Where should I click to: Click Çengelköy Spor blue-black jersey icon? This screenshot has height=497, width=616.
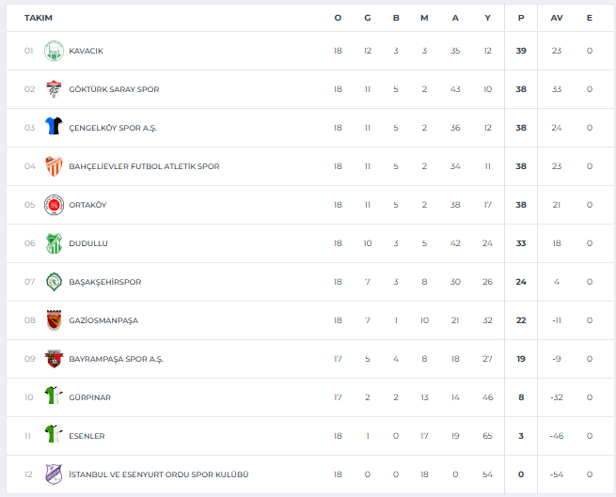(54, 126)
